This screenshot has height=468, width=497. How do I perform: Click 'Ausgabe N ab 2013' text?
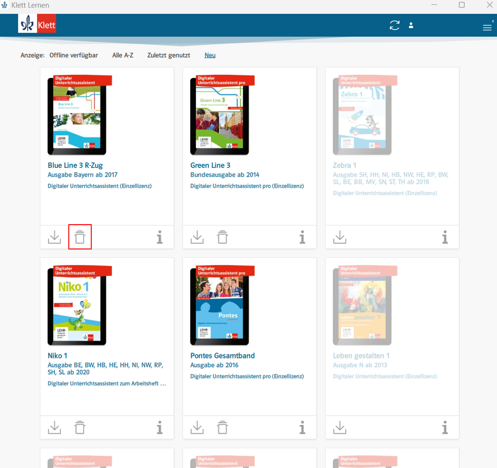[360, 365]
